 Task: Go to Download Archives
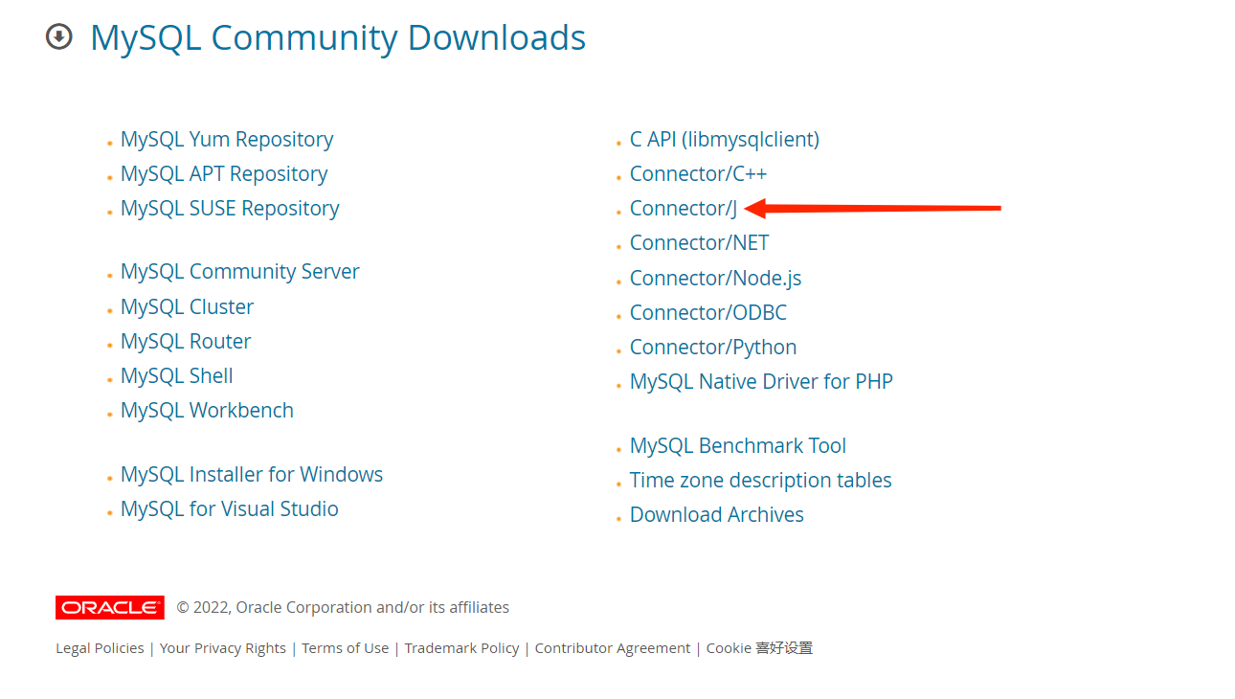coord(717,514)
